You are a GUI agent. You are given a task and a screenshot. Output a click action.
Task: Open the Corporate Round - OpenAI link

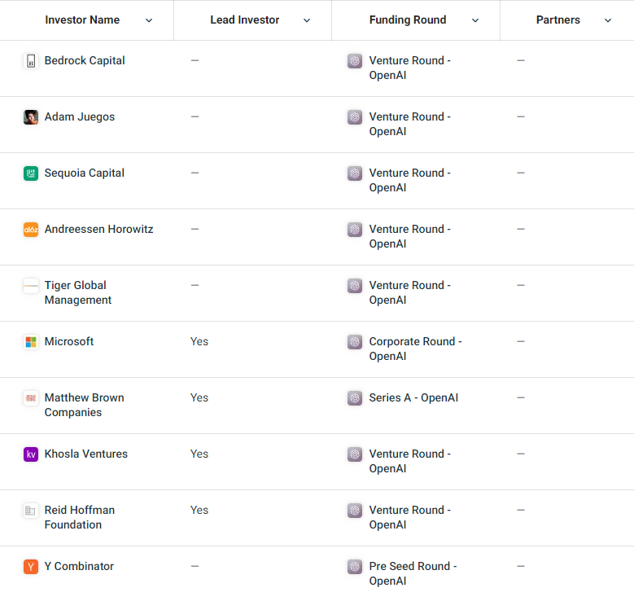point(415,349)
